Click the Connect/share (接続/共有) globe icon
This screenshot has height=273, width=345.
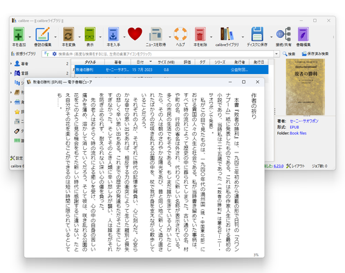[284, 34]
